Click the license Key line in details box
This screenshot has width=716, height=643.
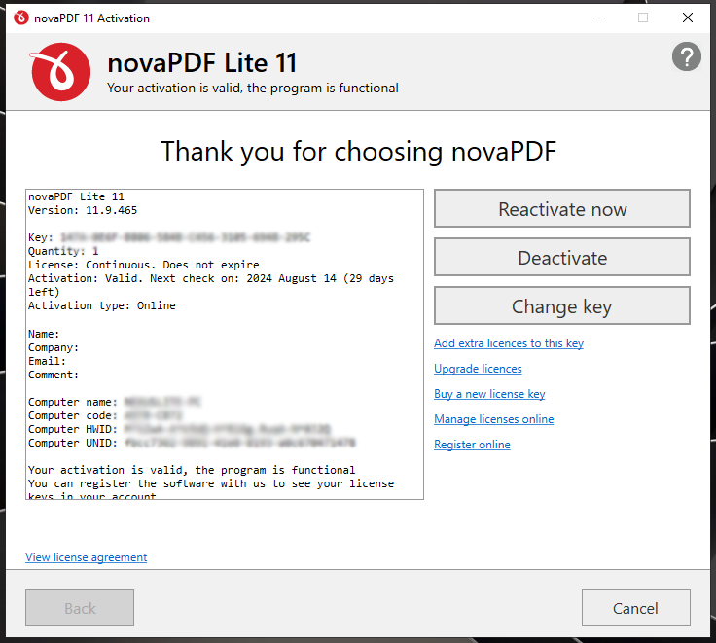[x=169, y=237]
